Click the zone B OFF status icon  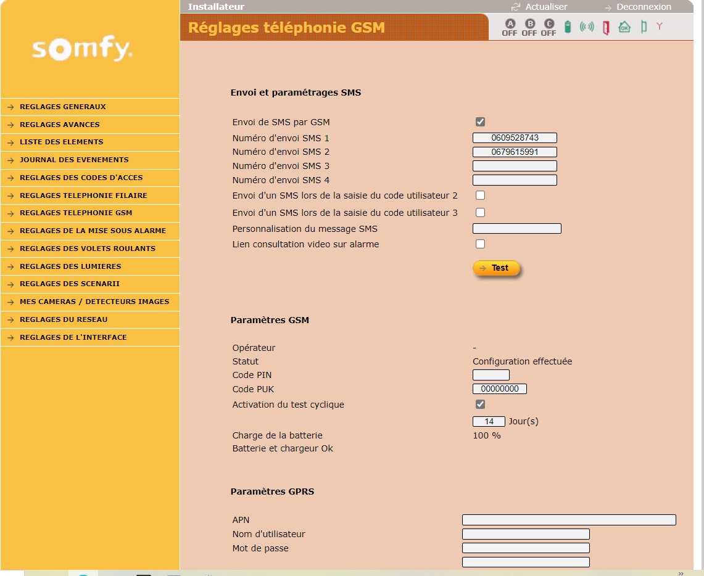pos(529,27)
